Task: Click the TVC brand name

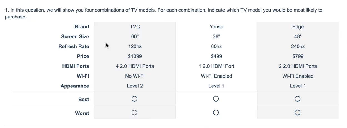Action: click(135, 27)
